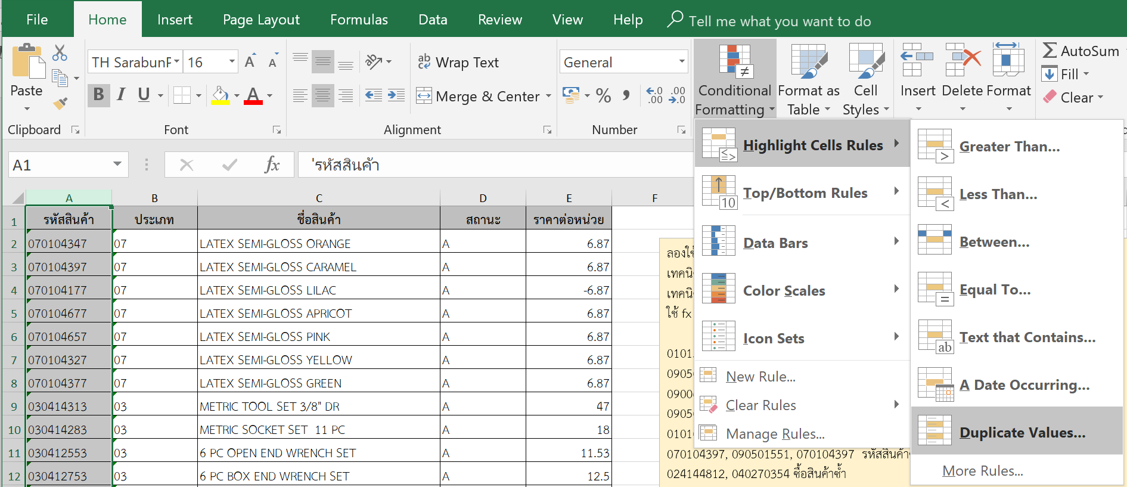This screenshot has width=1127, height=487.
Task: Click cell LATEX SEMI-GLOSS PINK
Action: tap(319, 337)
